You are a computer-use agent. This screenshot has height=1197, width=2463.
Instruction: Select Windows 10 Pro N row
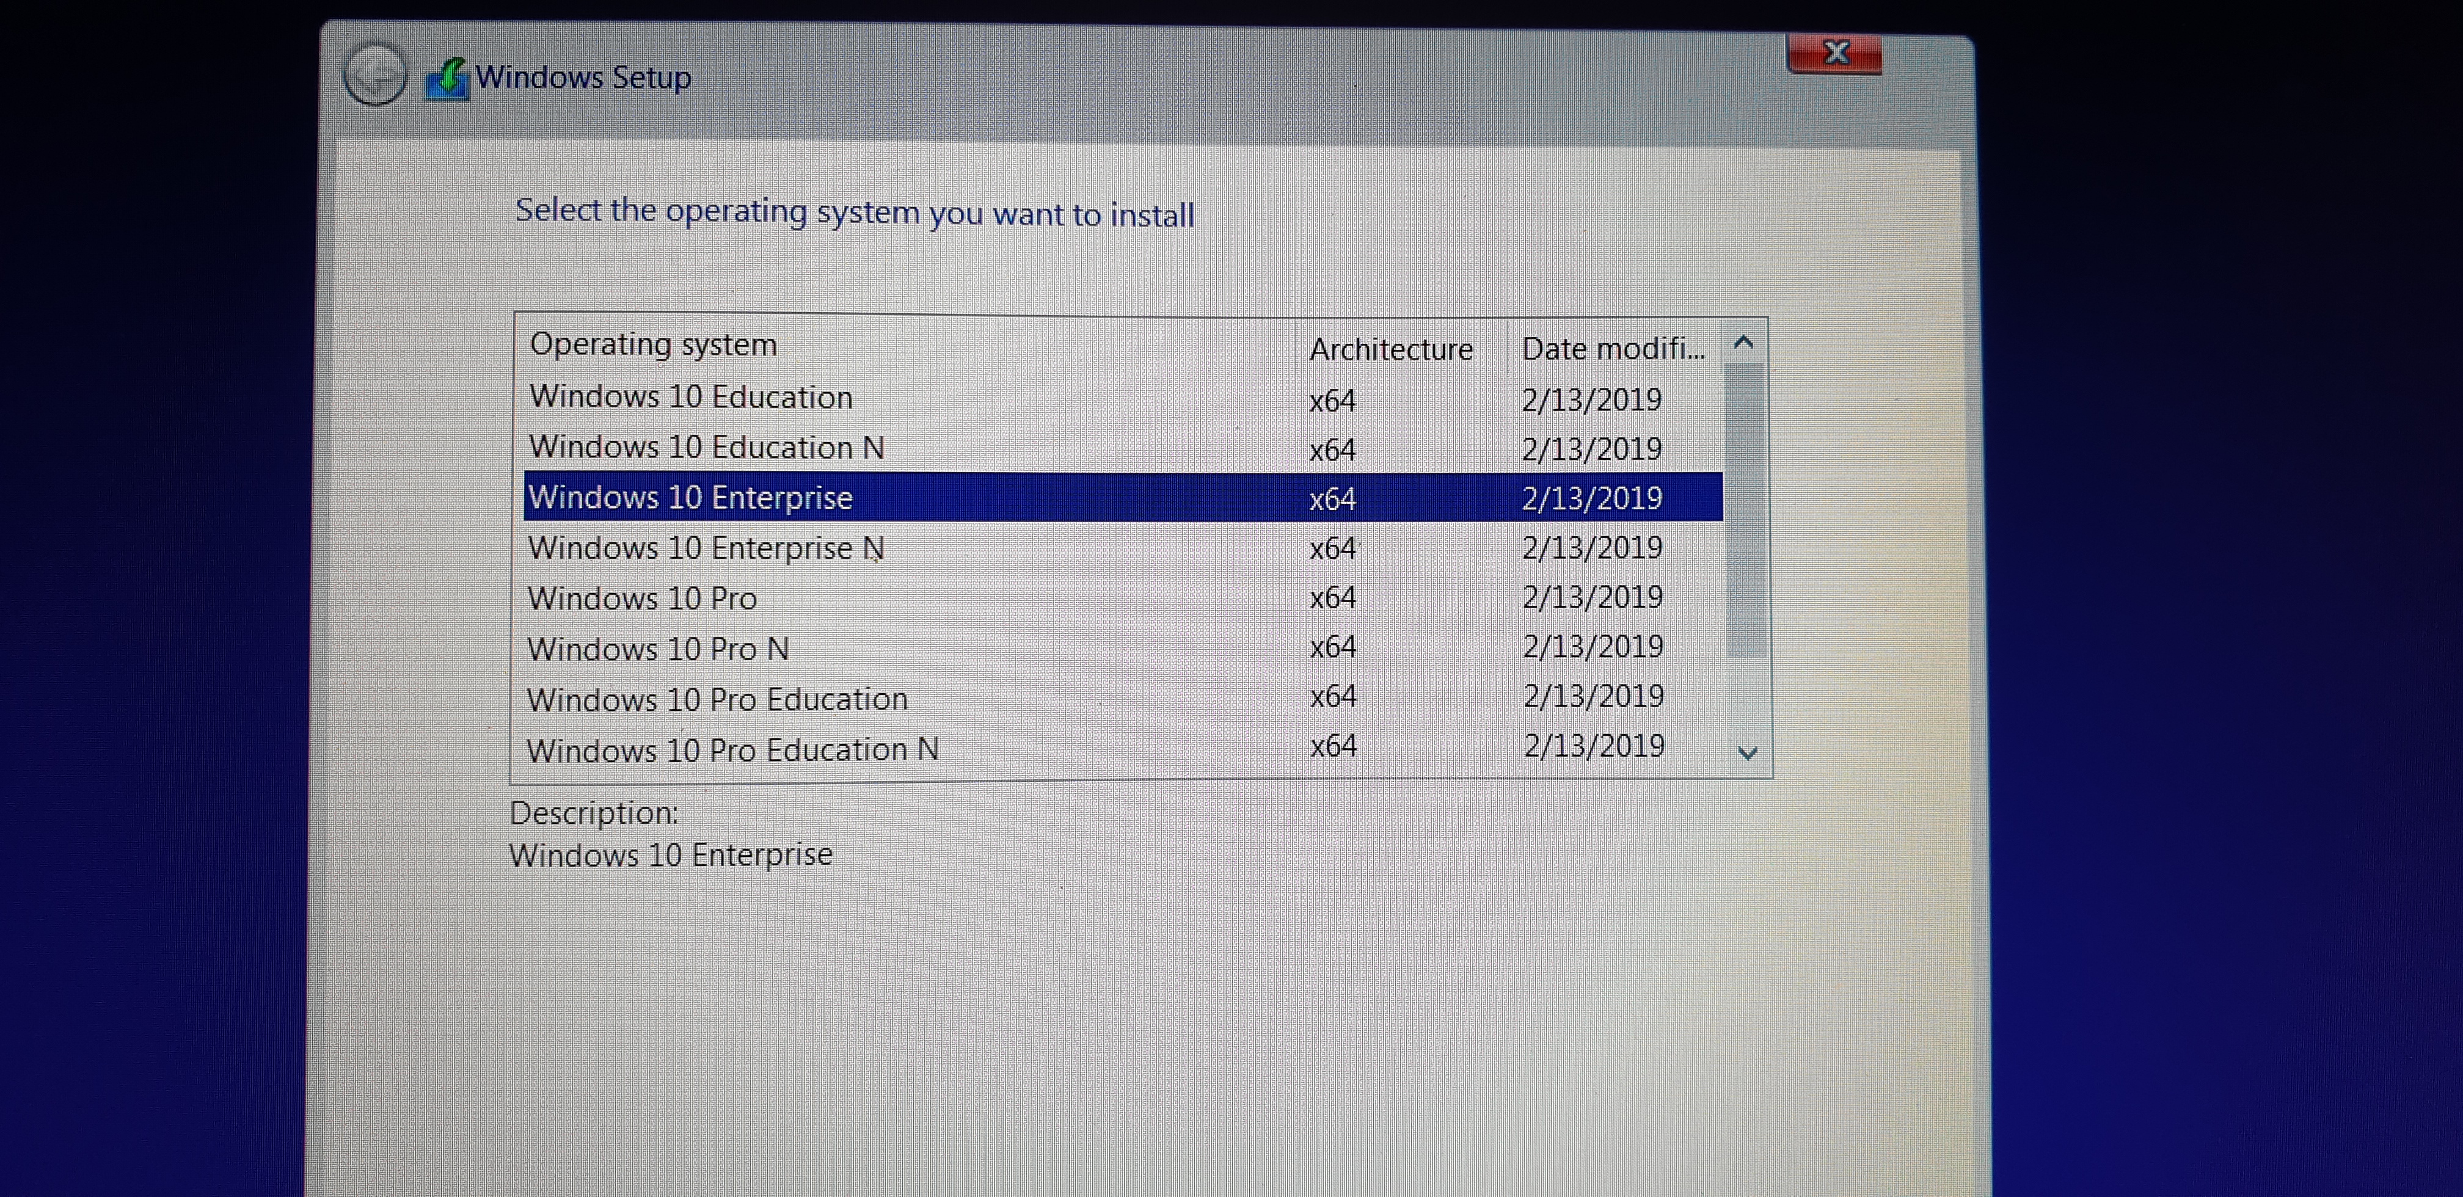(1123, 648)
